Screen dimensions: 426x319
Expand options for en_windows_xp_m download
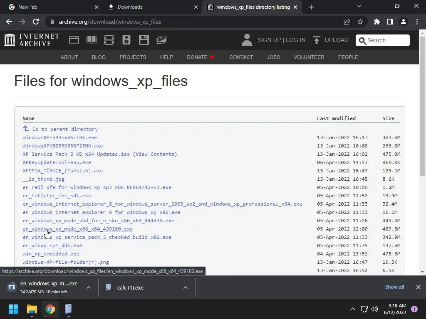(89, 287)
